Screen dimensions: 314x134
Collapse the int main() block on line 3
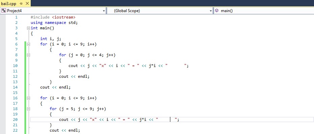point(28,28)
